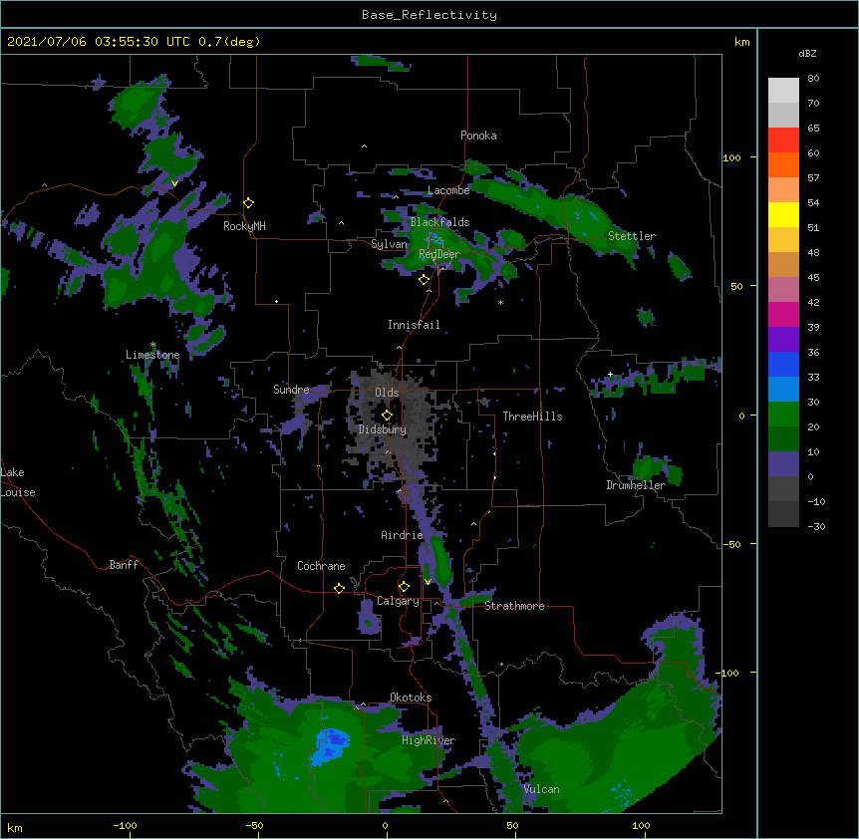Viewport: 859px width, 839px height.
Task: Select the Cochrane label
Action: 321,566
